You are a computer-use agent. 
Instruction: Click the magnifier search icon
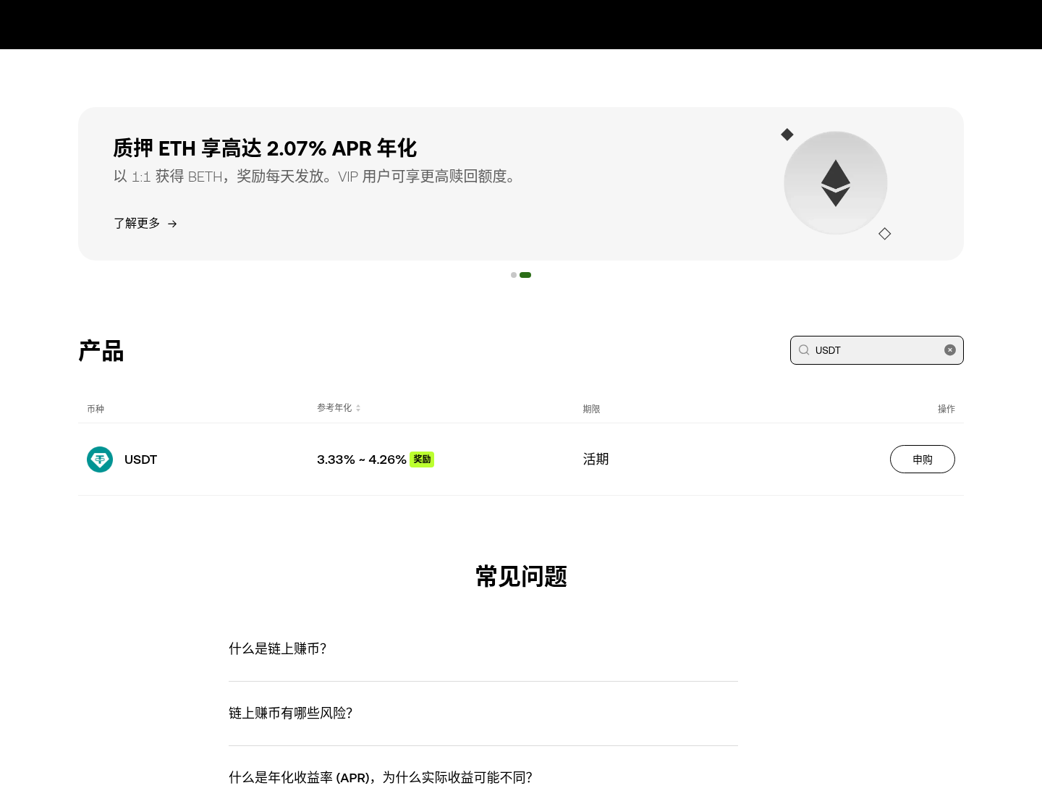804,350
